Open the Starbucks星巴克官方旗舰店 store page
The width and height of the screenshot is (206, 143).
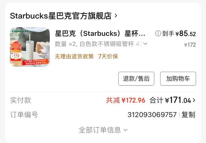(61, 16)
